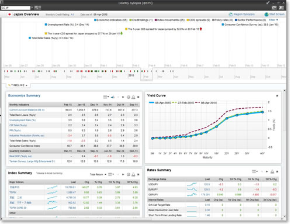The height and width of the screenshot is (224, 291).
Task: Click the Start Screen globe icon
Action: (266, 15)
